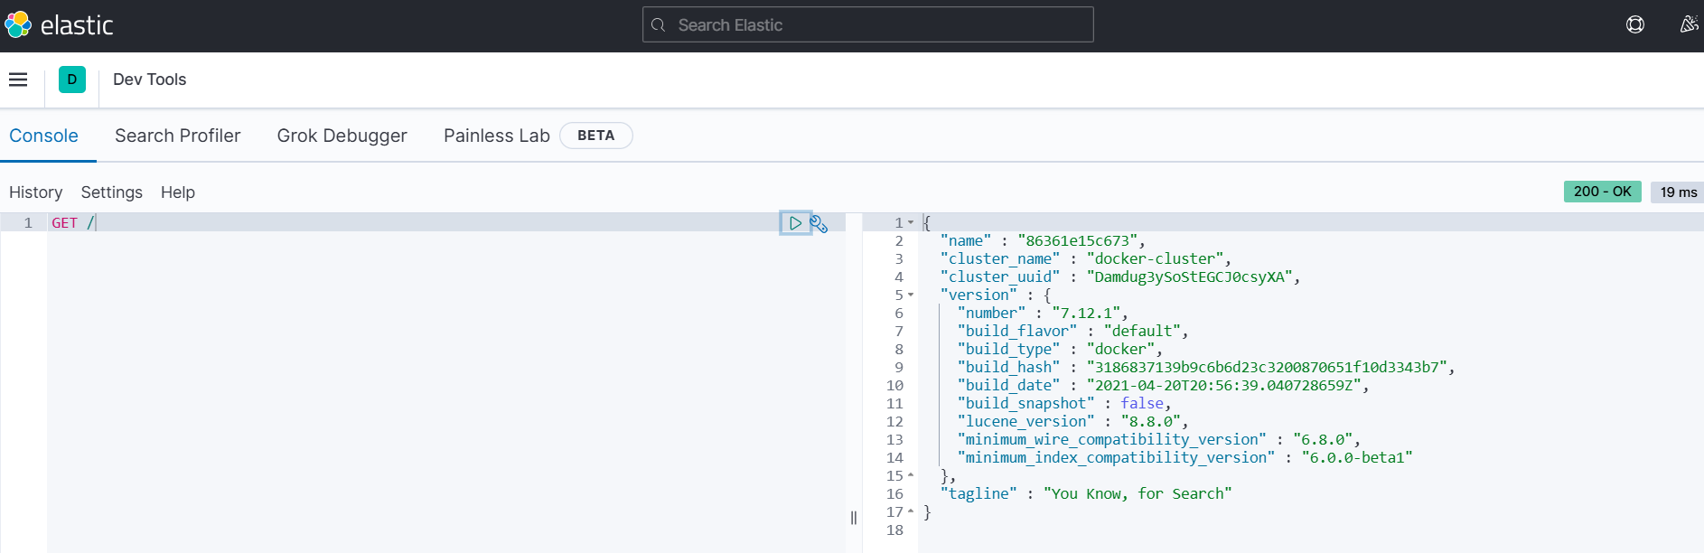Click the version number "7.12.1"
This screenshot has height=553, width=1704.
(x=1087, y=313)
